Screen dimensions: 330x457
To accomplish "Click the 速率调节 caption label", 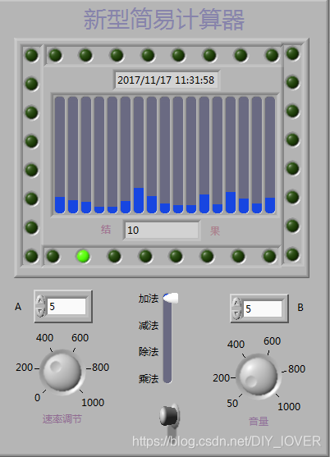I will click(62, 419).
